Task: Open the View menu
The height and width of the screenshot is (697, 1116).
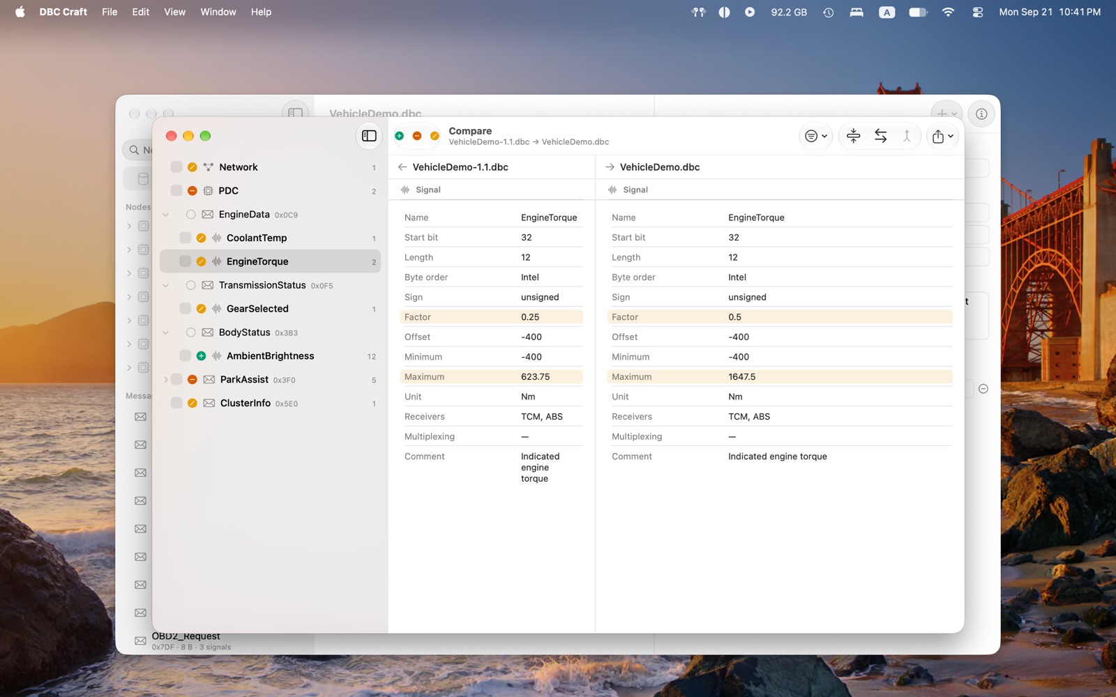Action: 174,12
